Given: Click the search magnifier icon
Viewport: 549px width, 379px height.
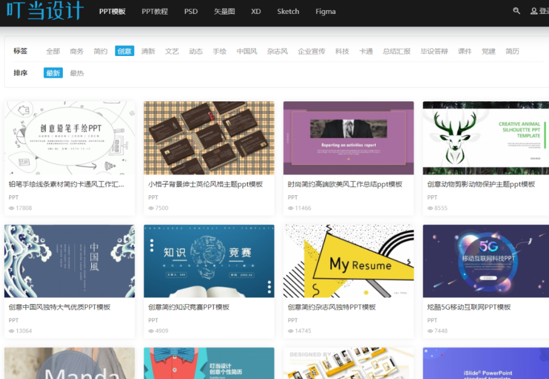Looking at the screenshot, I should [x=516, y=11].
